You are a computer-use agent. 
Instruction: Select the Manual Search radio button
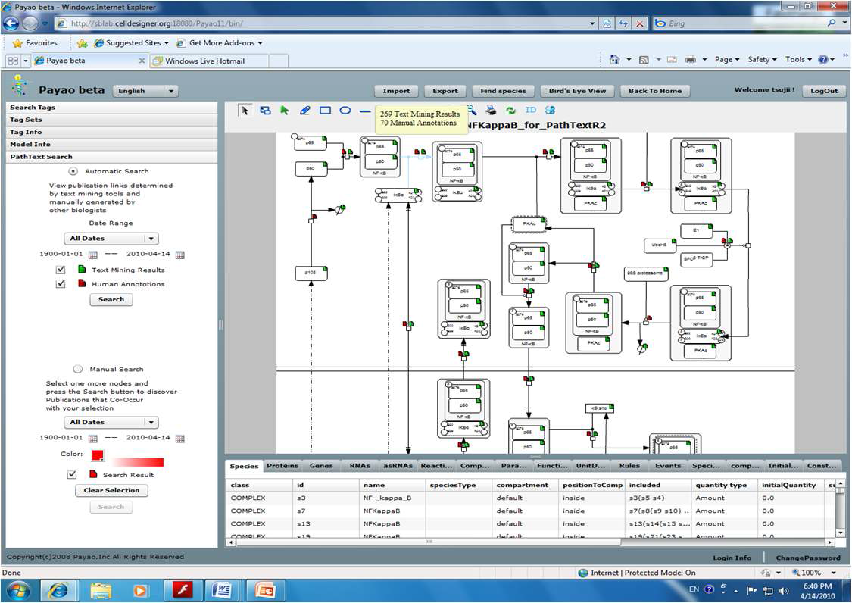[78, 369]
